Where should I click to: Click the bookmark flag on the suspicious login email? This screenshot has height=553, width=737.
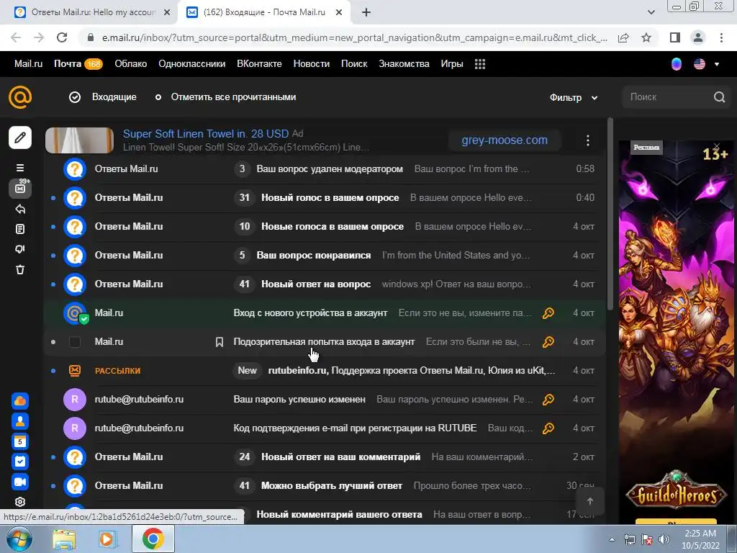[219, 342]
